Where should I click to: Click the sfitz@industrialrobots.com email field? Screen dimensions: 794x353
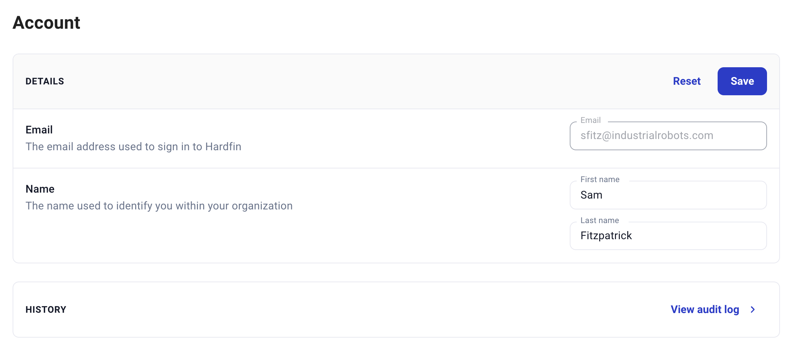coord(668,136)
